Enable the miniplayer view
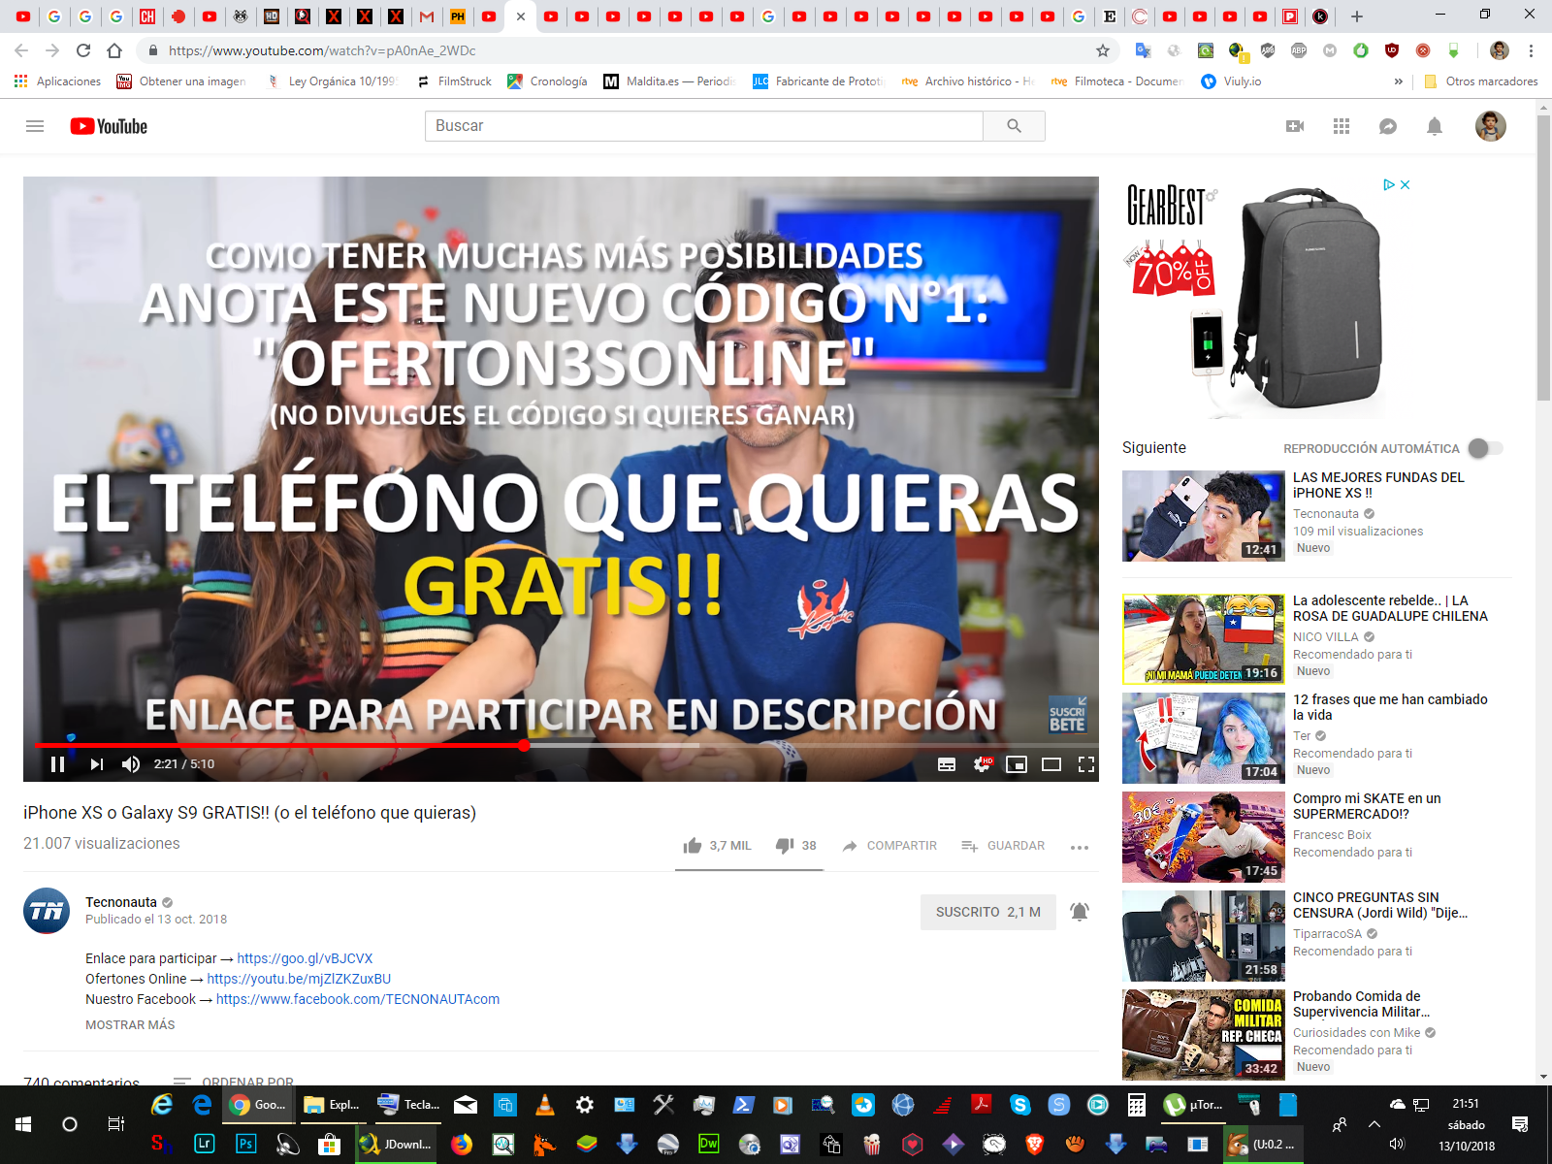 click(x=1016, y=764)
